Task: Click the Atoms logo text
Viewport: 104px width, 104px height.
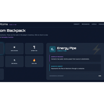Action: (x=4, y=24)
